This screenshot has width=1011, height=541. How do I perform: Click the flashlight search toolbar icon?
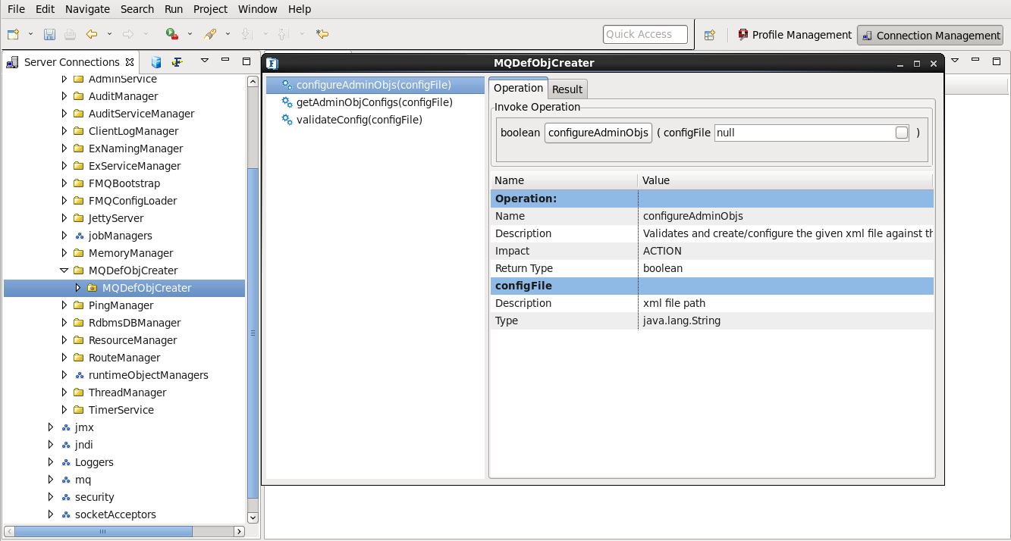(x=210, y=34)
